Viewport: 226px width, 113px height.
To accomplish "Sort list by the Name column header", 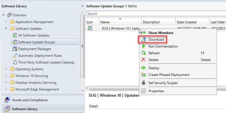I will click(x=120, y=22).
